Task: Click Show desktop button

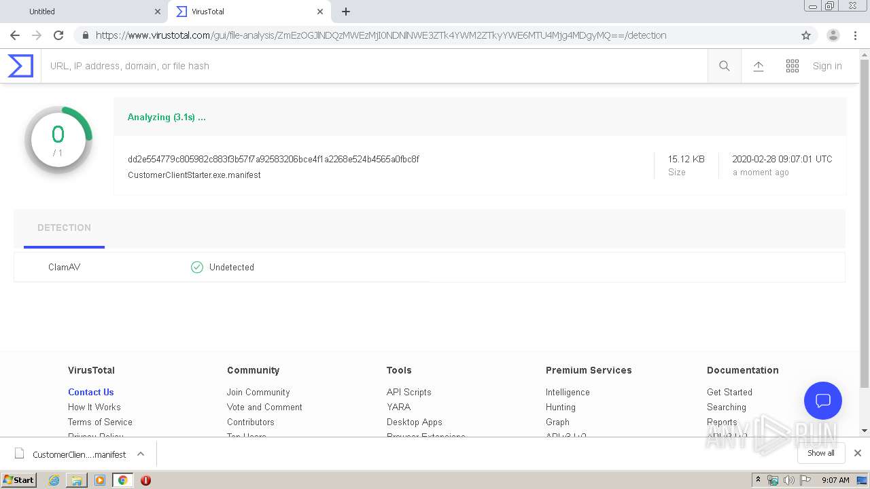Action: click(x=863, y=480)
